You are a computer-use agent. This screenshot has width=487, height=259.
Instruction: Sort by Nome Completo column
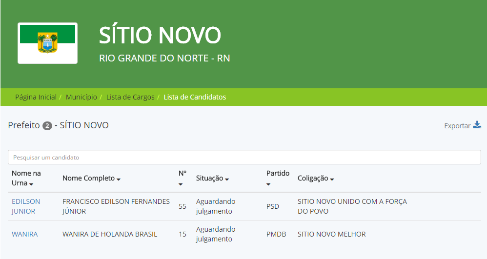(x=91, y=179)
